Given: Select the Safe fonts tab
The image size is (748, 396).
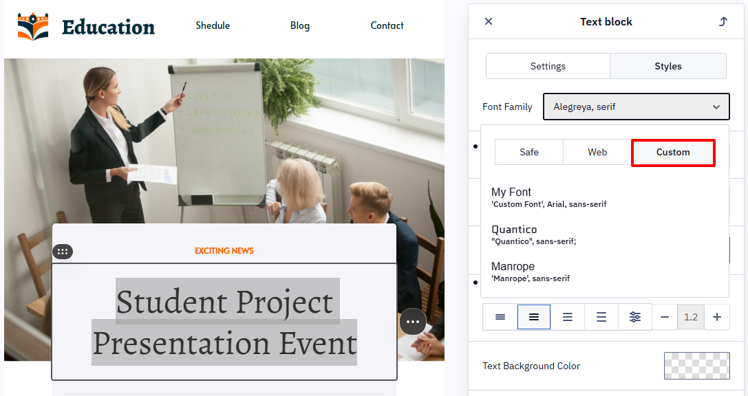Looking at the screenshot, I should [x=529, y=152].
